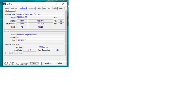The width and height of the screenshot is (184, 103).
Task: Click the Manufacturer field showing Gigabyte Technology
Action: coord(40,14)
